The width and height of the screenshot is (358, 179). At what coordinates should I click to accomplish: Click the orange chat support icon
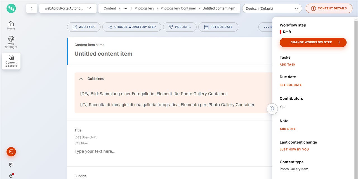point(11,152)
